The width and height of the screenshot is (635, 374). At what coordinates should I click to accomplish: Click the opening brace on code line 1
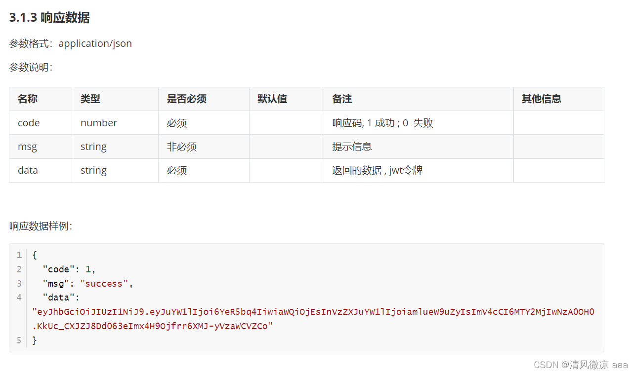34,255
